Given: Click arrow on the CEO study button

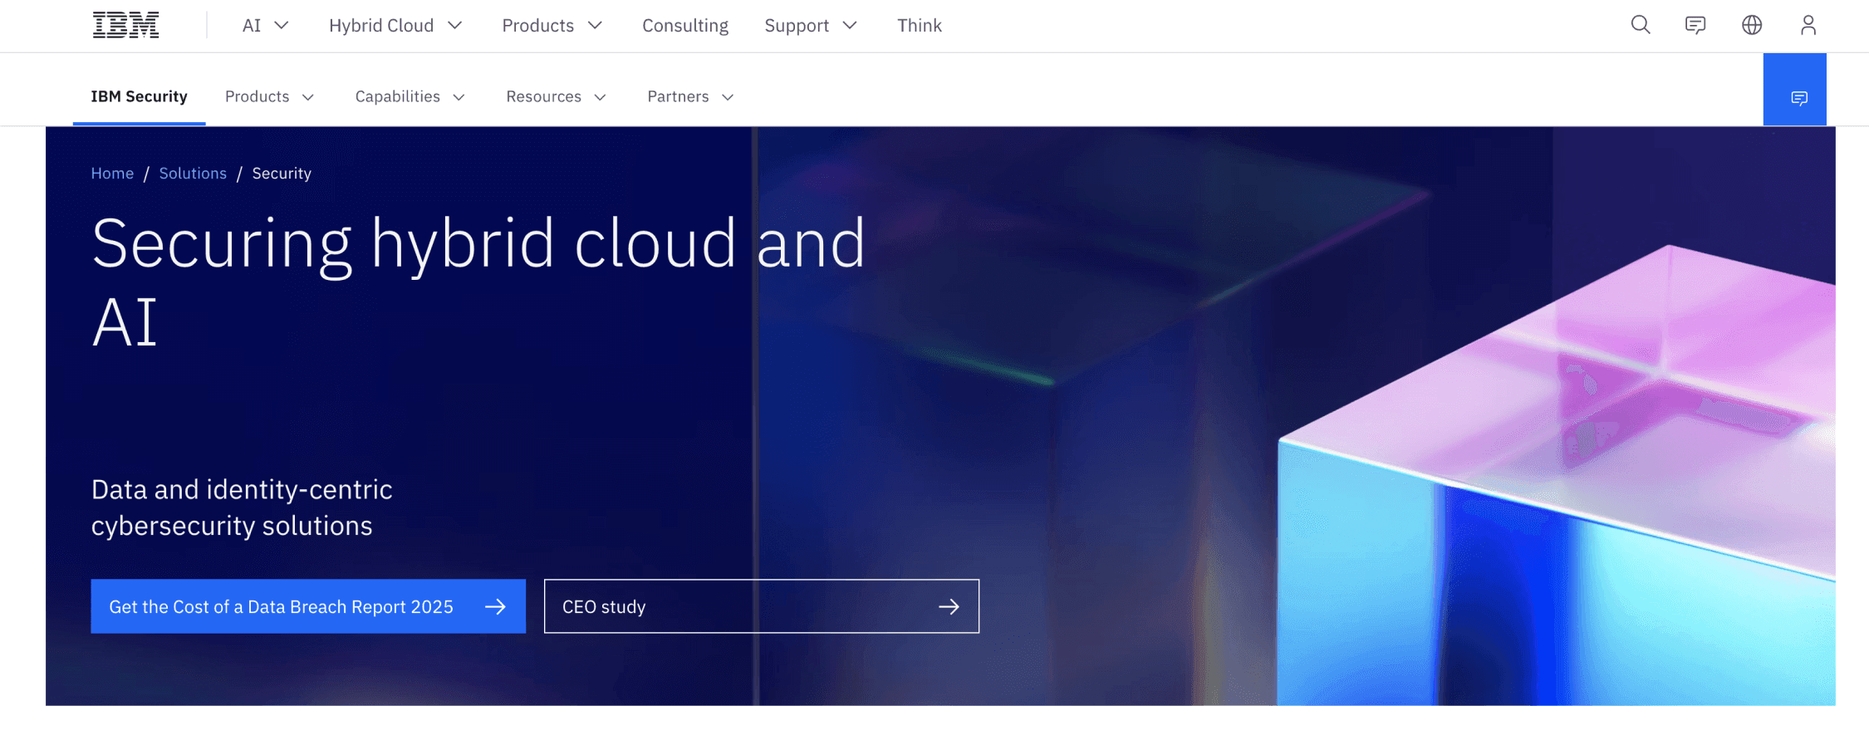Looking at the screenshot, I should coord(949,607).
